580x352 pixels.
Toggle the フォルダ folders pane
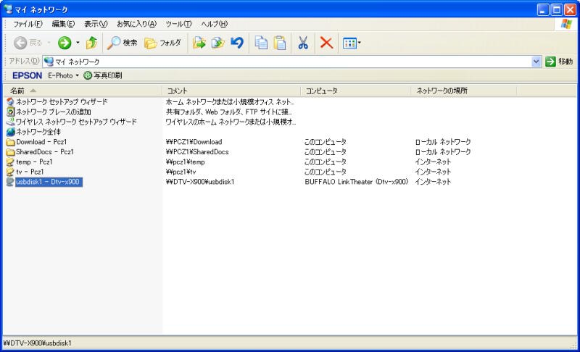pos(162,43)
